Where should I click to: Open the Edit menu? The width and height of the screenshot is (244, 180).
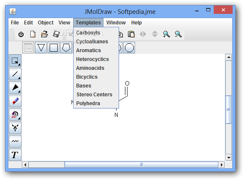[28, 23]
